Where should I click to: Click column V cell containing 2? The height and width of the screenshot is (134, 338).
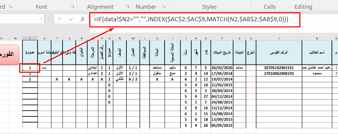30,79
